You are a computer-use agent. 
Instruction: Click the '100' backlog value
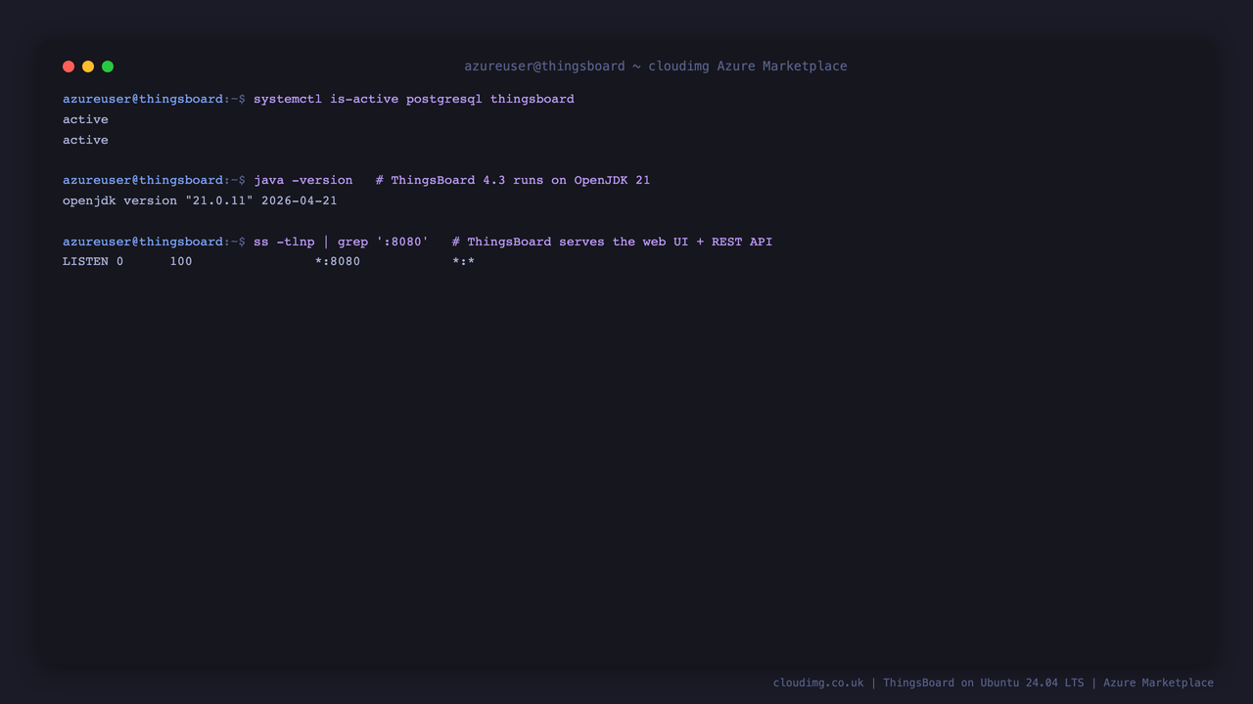[181, 262]
